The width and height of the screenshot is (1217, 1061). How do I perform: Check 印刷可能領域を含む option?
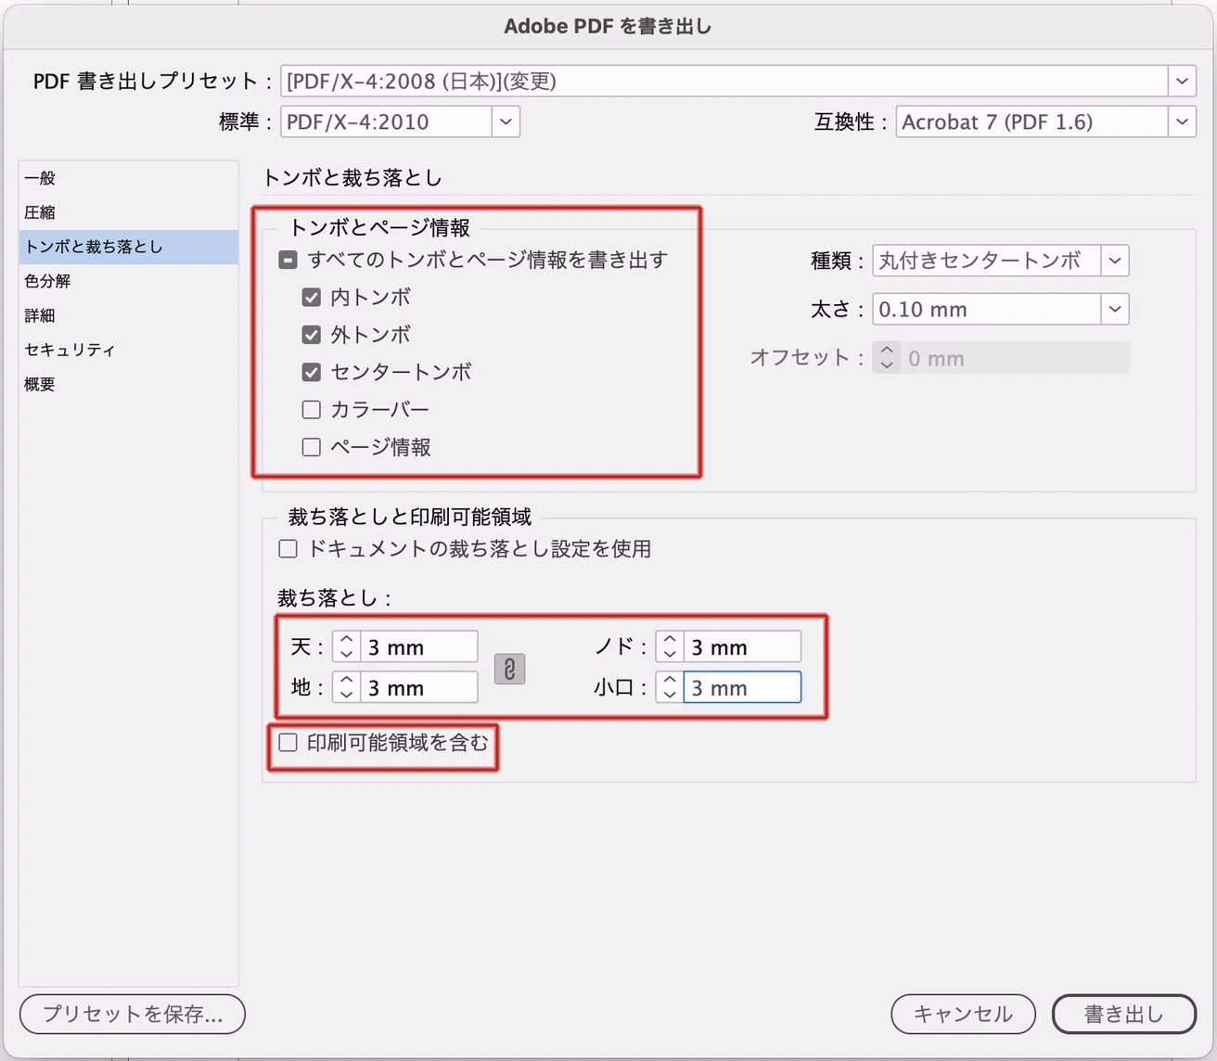[x=288, y=743]
